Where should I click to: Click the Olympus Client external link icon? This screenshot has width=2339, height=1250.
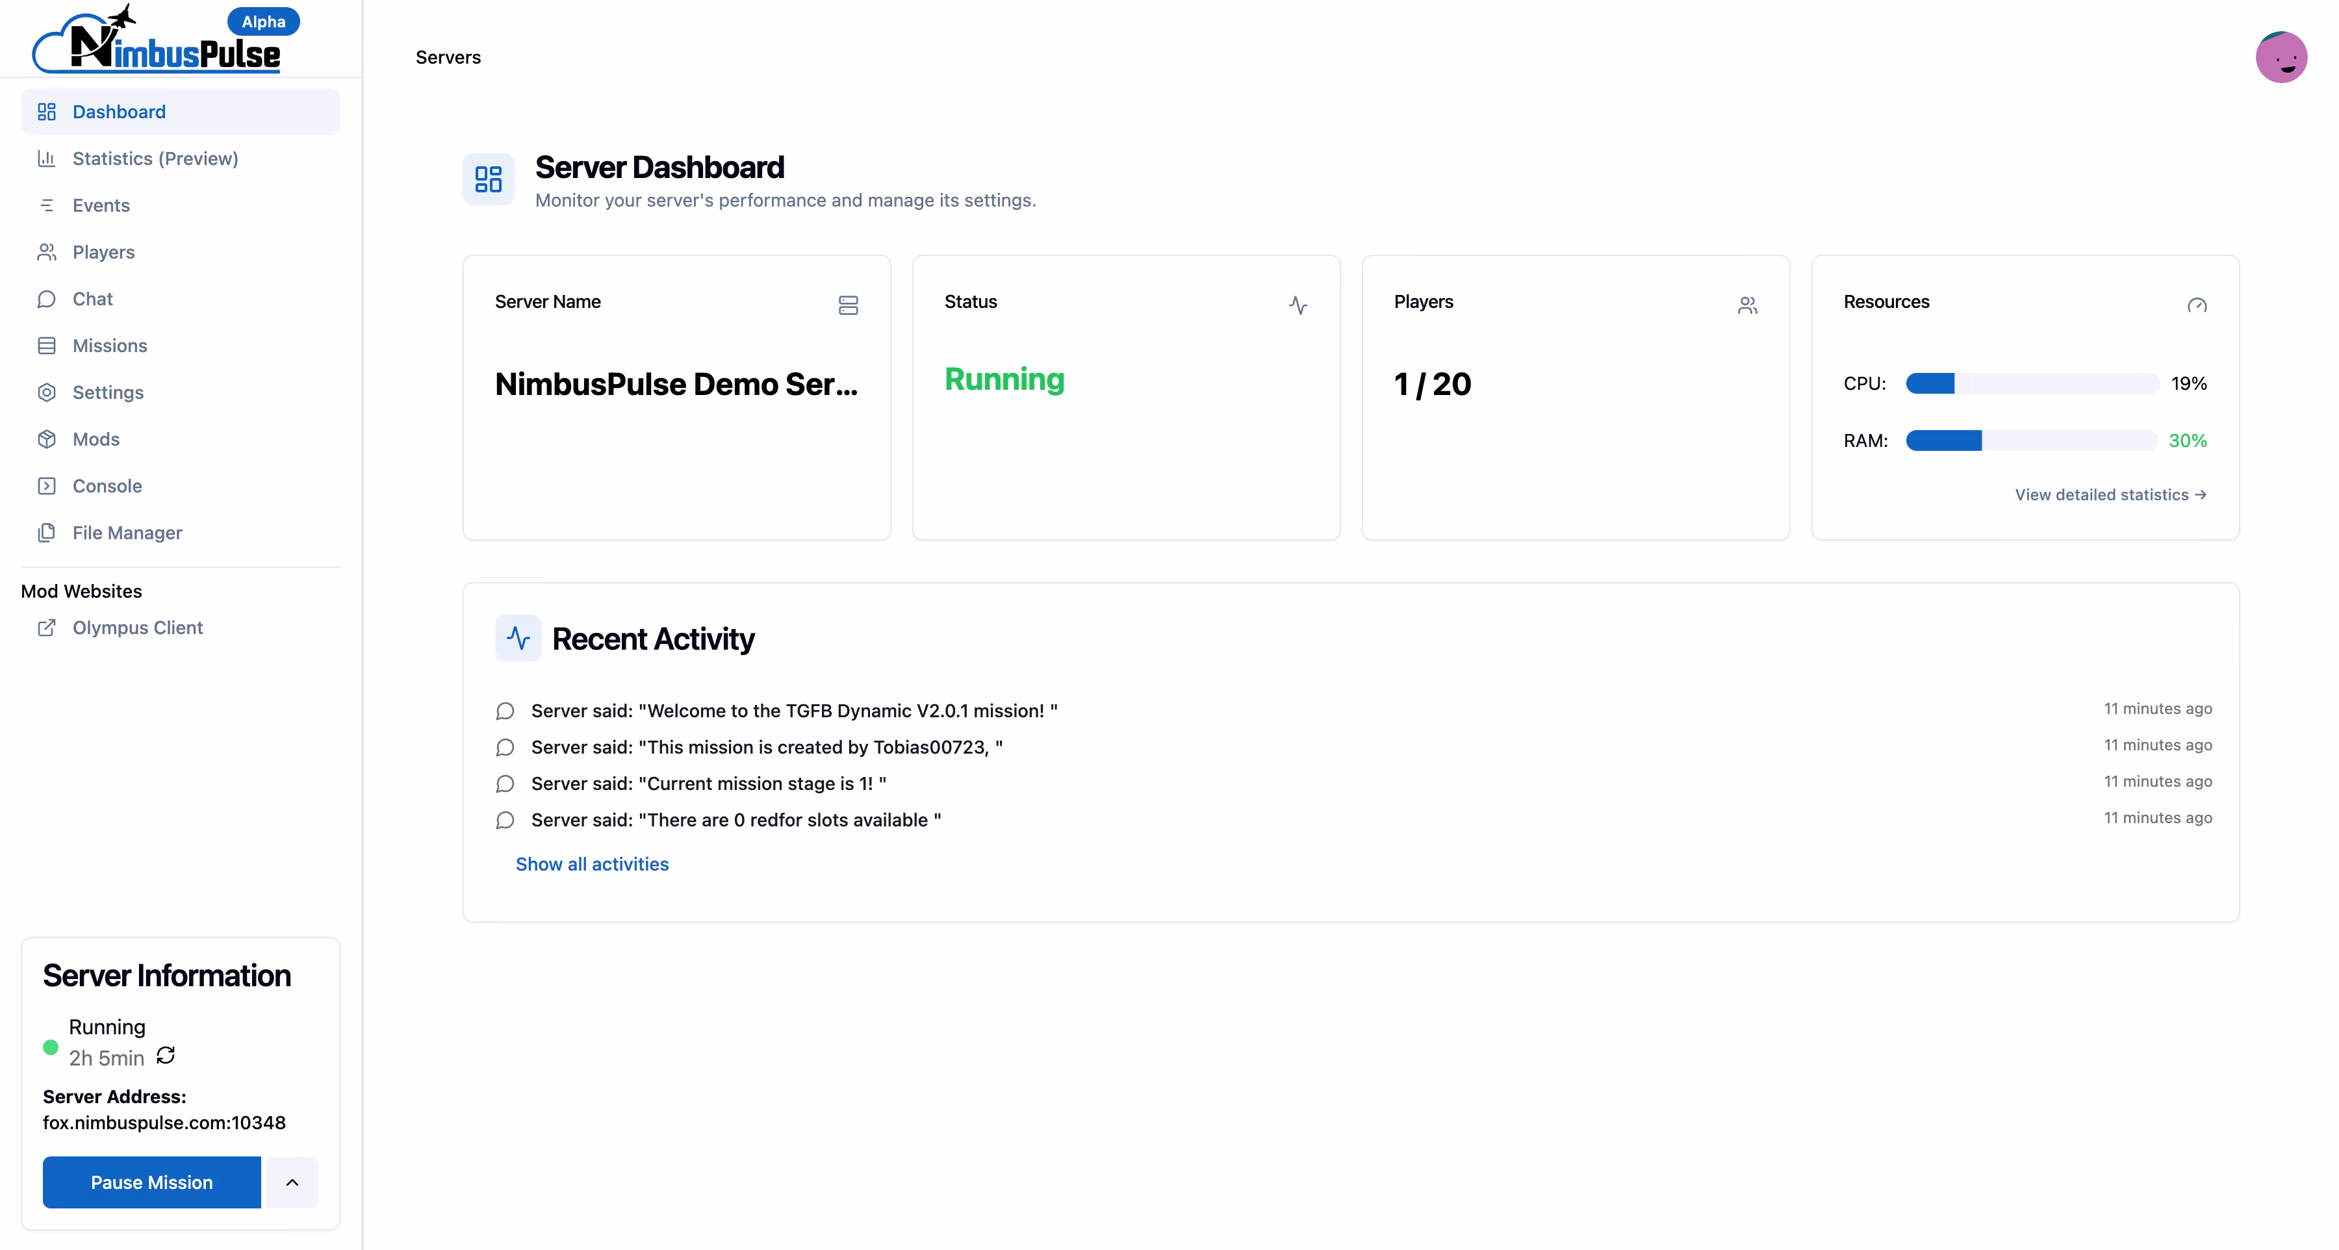click(x=46, y=627)
